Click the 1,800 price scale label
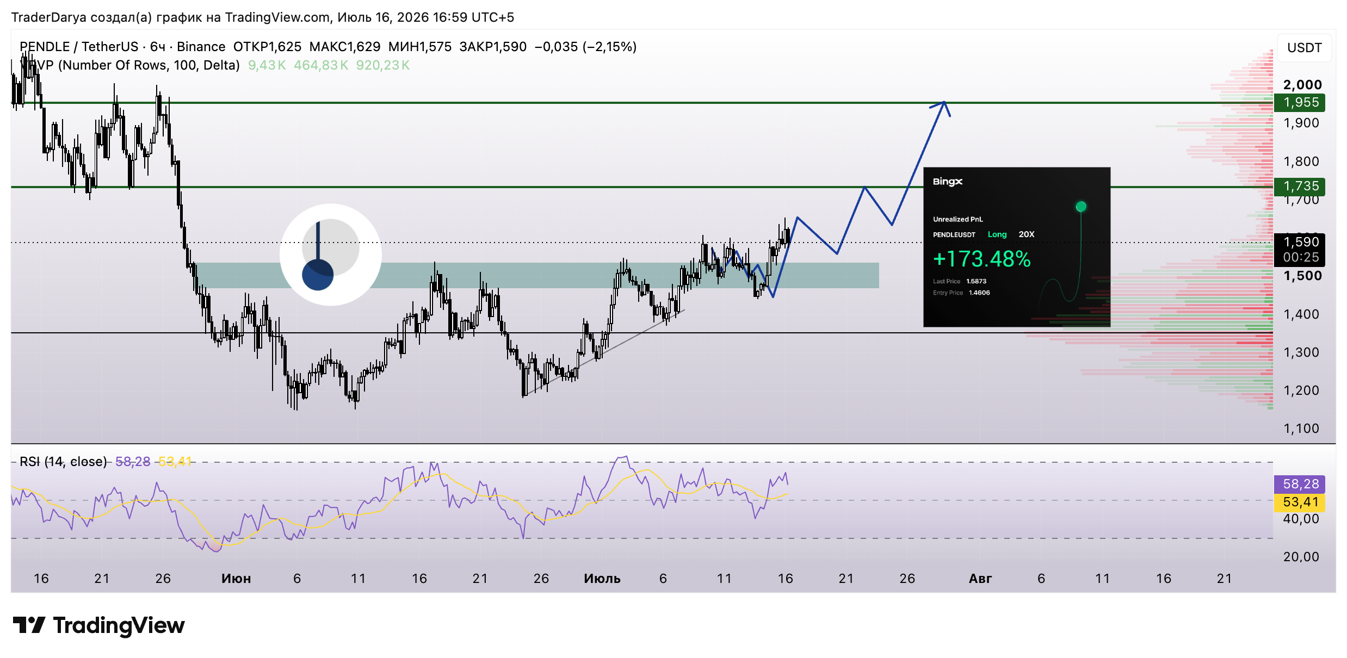 (1301, 162)
